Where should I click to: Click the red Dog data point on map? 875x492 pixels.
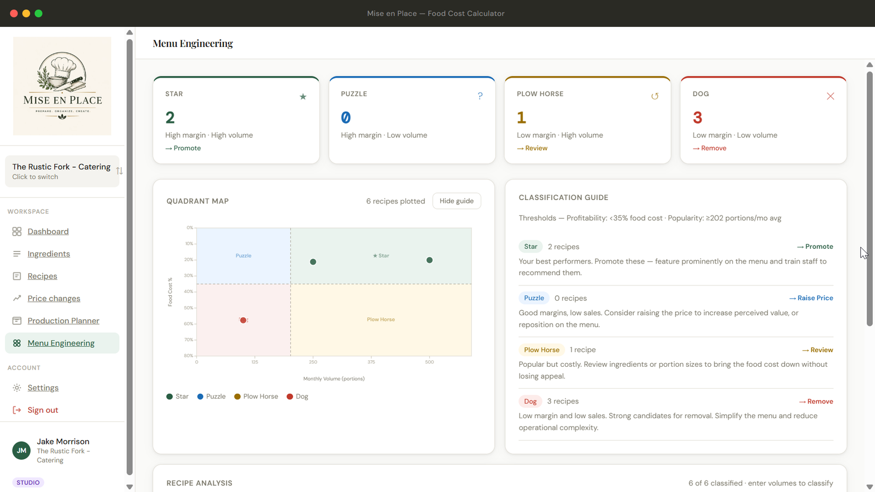pos(243,320)
